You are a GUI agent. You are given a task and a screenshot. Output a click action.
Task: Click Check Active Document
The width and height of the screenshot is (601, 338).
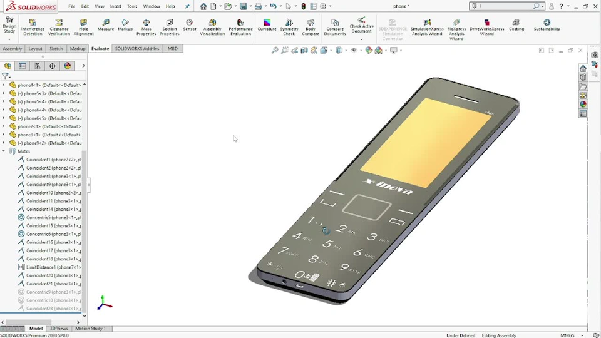click(x=361, y=25)
